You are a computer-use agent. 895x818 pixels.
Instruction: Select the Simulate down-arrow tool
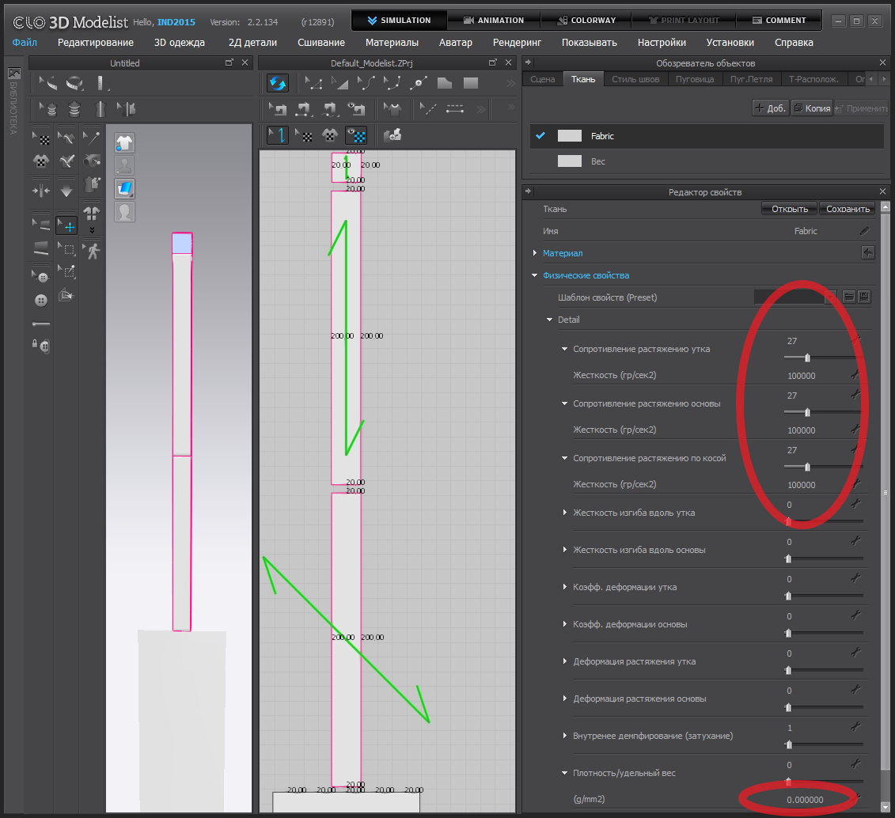pyautogui.click(x=66, y=191)
